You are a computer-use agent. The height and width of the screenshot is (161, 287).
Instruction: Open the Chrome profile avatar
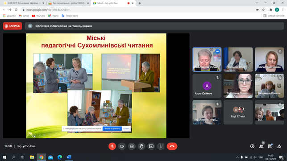277,10
